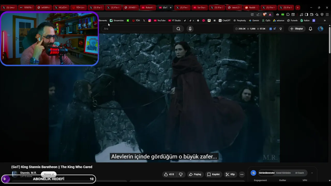Select the Görüntülenmeler tab in vidIQ
Image resolution: width=331 pixels, height=186 pixels.
[267, 173]
